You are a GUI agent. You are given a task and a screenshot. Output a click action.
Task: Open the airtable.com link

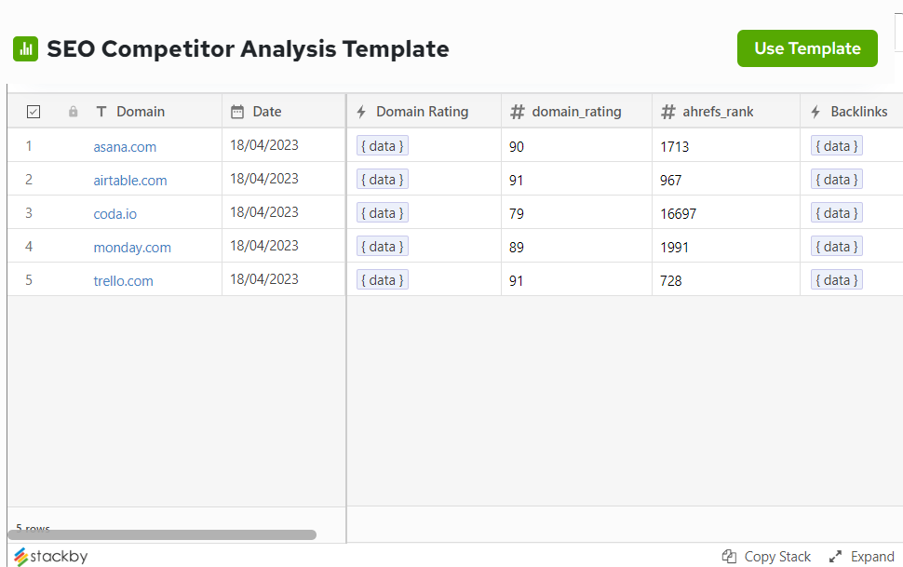[x=130, y=181]
